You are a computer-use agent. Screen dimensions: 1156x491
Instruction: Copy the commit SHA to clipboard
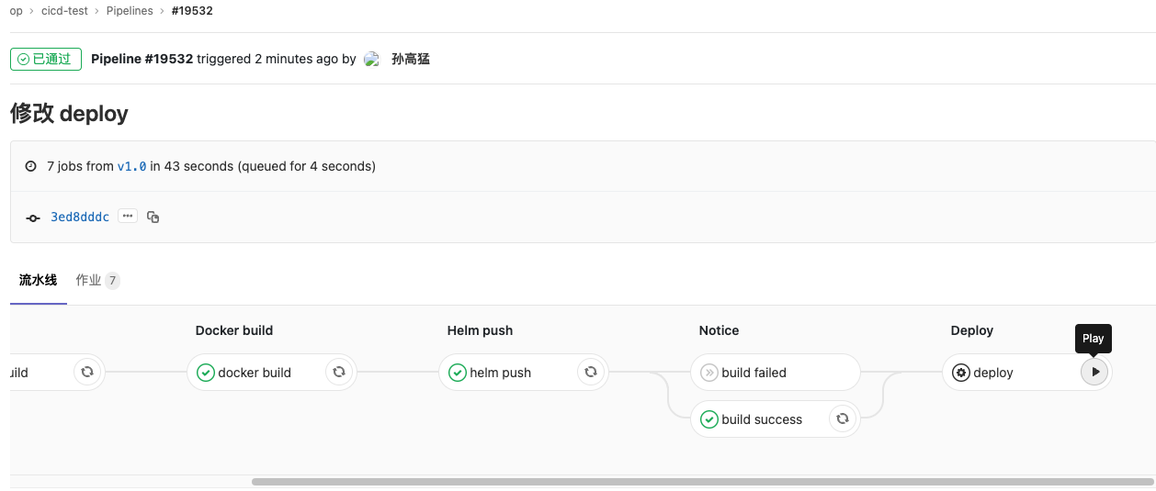[x=153, y=218]
